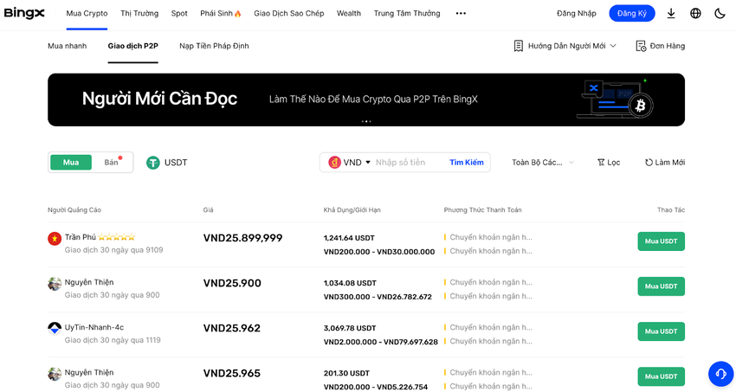This screenshot has width=736, height=392.
Task: Click available amount 1,241.64 USDT
Action: point(349,238)
